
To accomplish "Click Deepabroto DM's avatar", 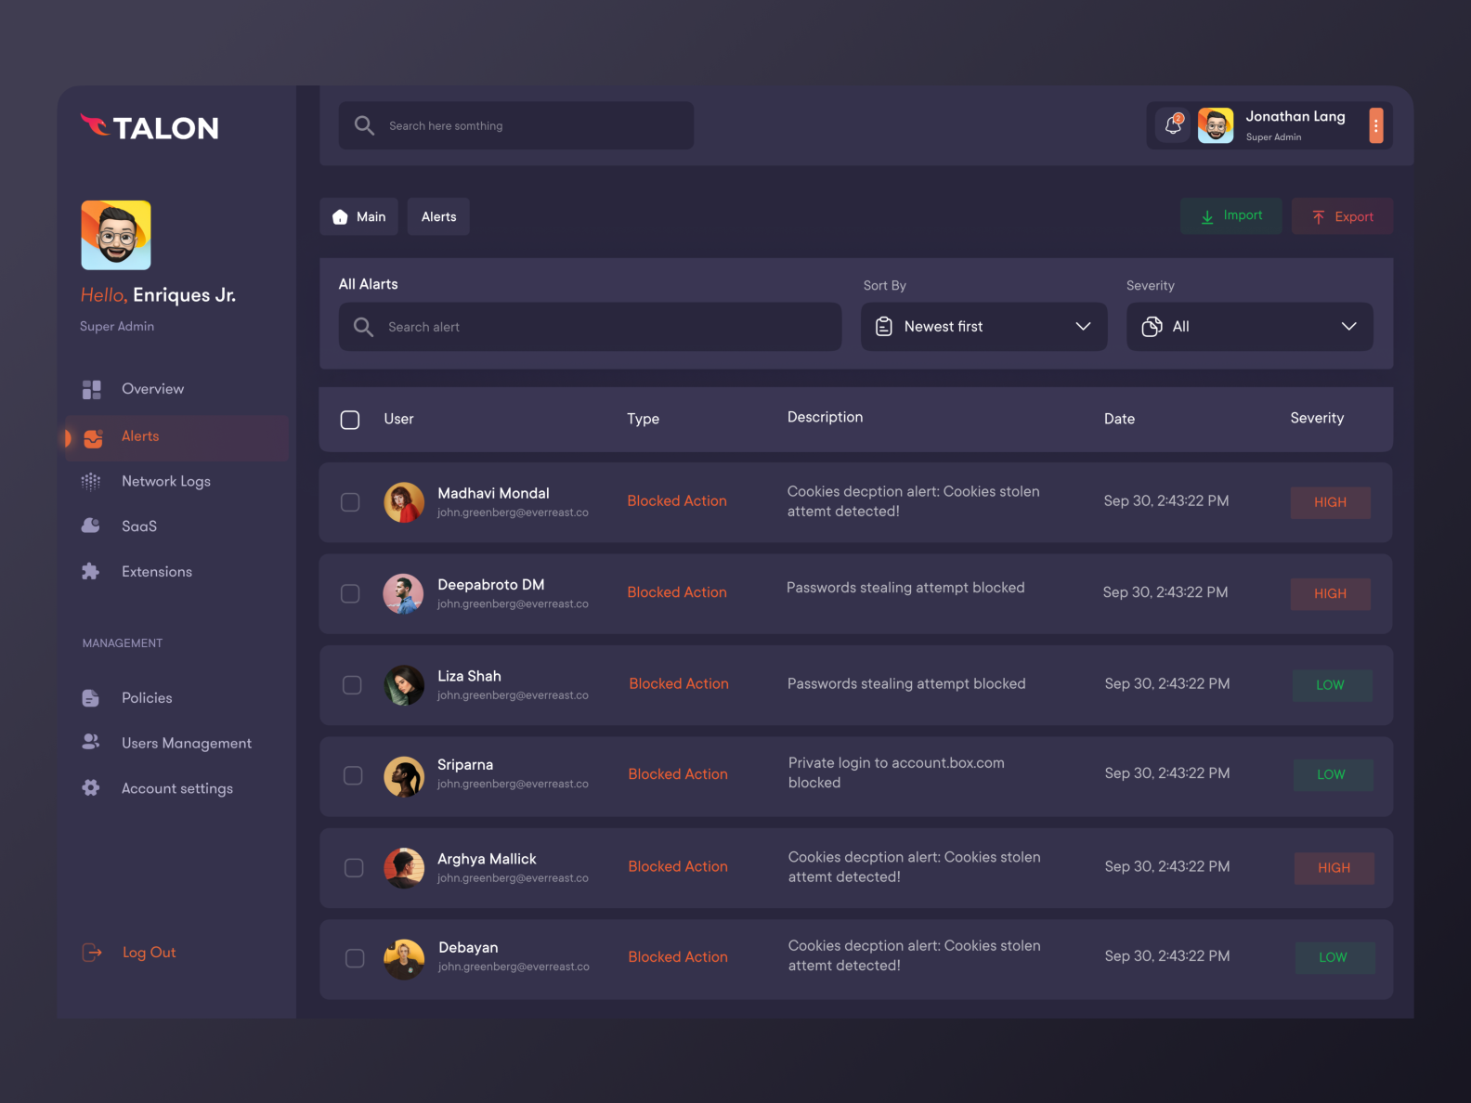I will tap(403, 593).
